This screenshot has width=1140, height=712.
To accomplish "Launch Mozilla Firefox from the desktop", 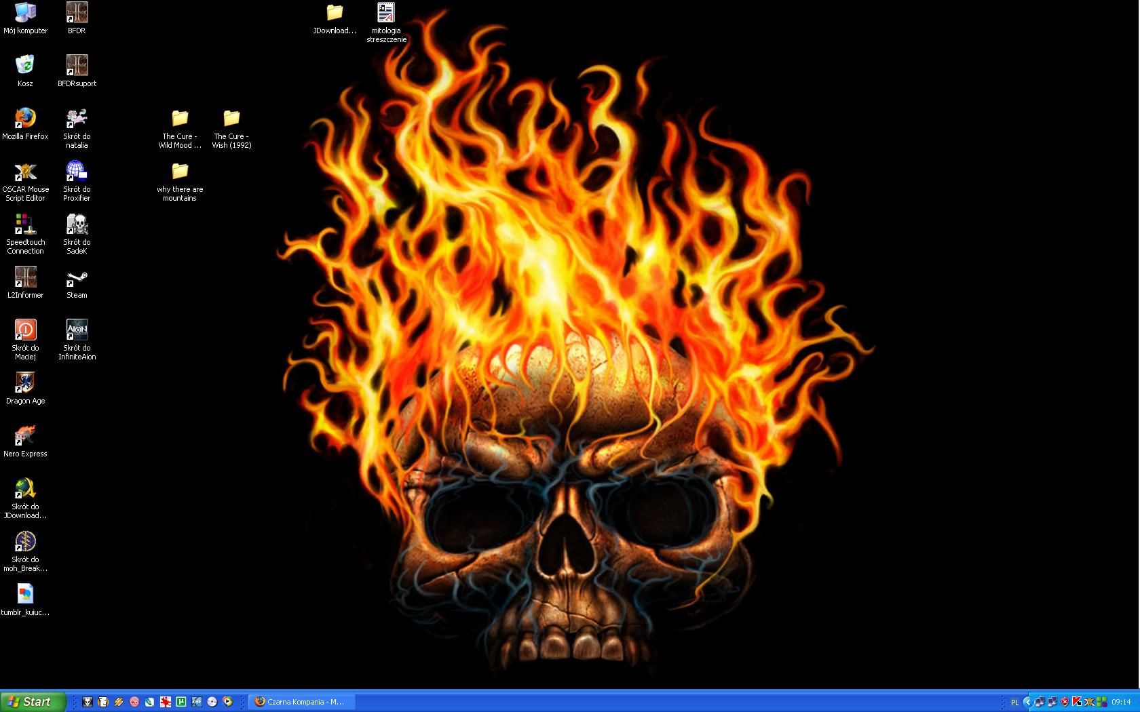I will pyautogui.click(x=25, y=119).
